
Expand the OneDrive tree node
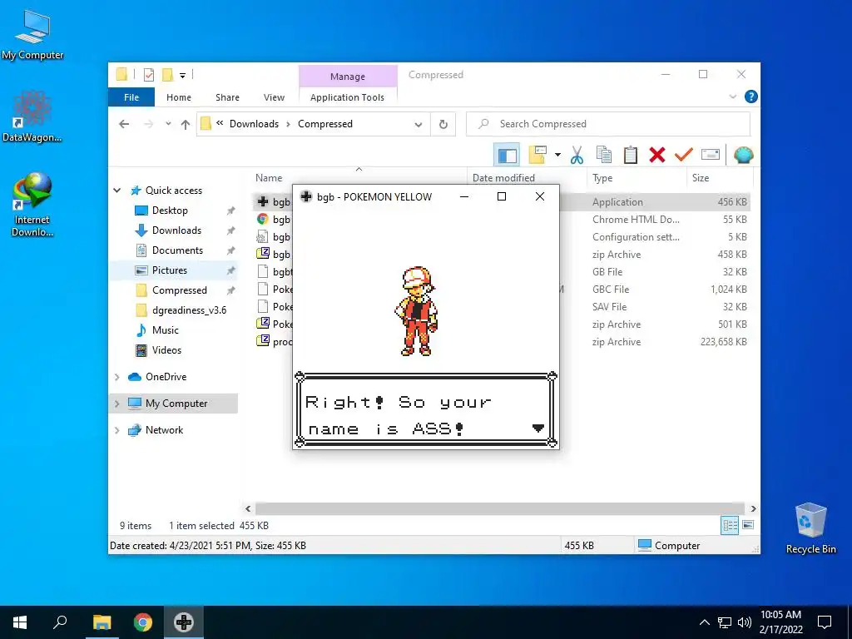click(x=116, y=377)
